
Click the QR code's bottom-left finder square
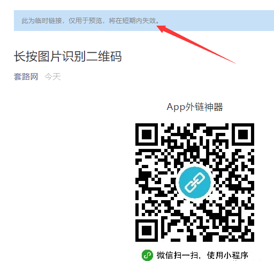[x=147, y=231]
